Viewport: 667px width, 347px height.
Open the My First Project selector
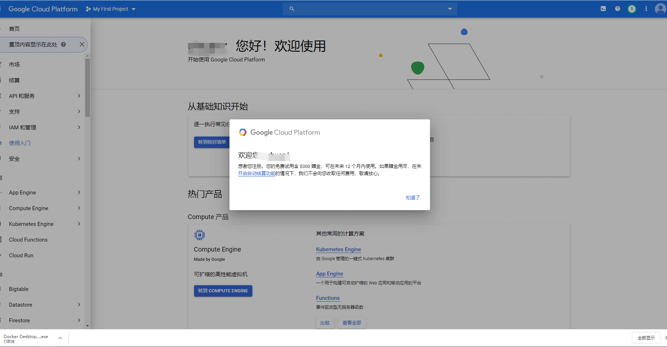(111, 9)
